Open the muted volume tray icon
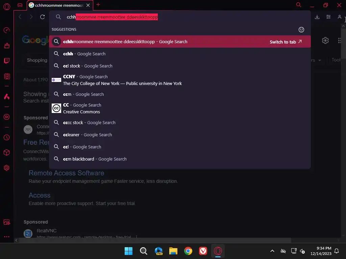 302,251
